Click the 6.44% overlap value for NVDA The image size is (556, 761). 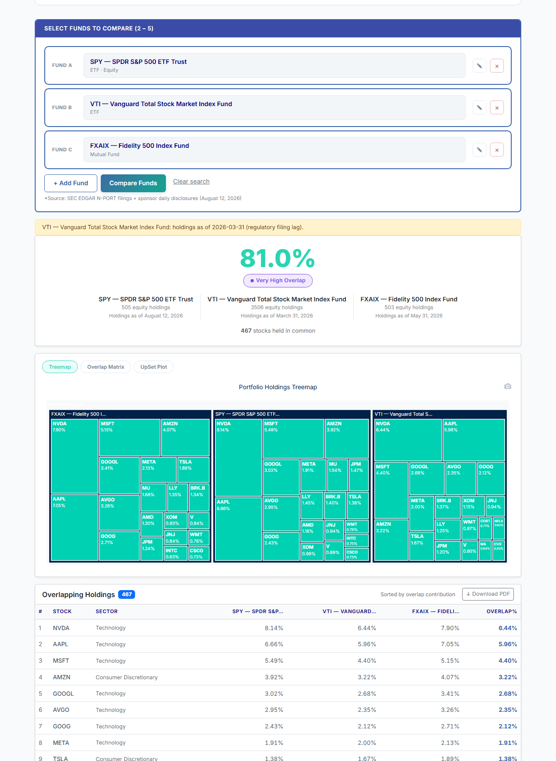pyautogui.click(x=508, y=628)
